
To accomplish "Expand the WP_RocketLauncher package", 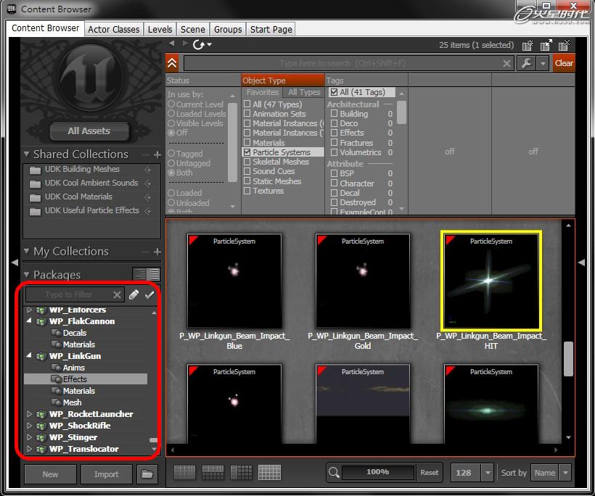I will click(x=29, y=414).
